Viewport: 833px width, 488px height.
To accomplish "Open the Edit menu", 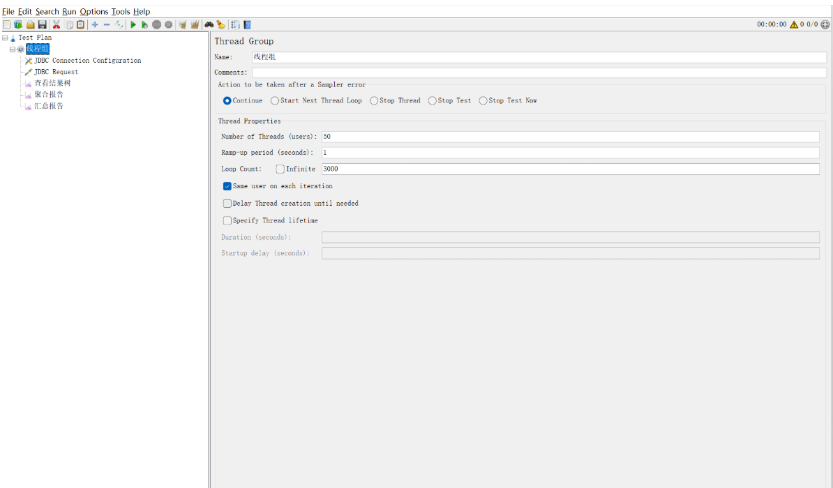I will pos(25,11).
